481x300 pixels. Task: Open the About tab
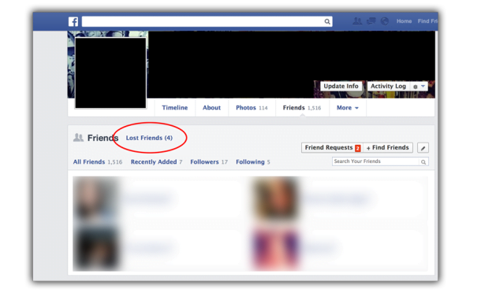(x=211, y=108)
